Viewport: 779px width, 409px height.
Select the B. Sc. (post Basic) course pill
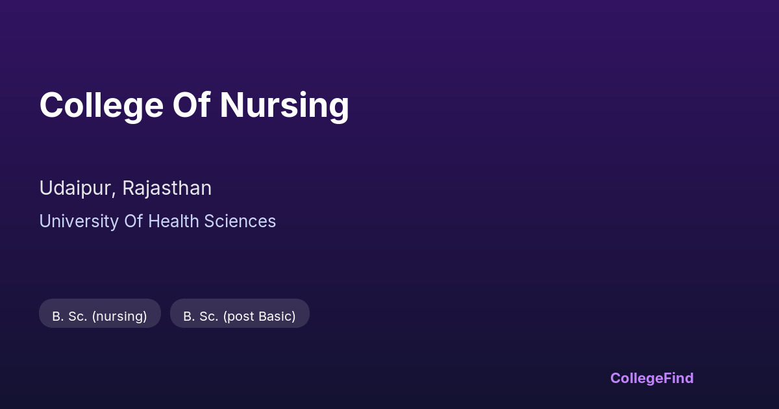(x=240, y=316)
